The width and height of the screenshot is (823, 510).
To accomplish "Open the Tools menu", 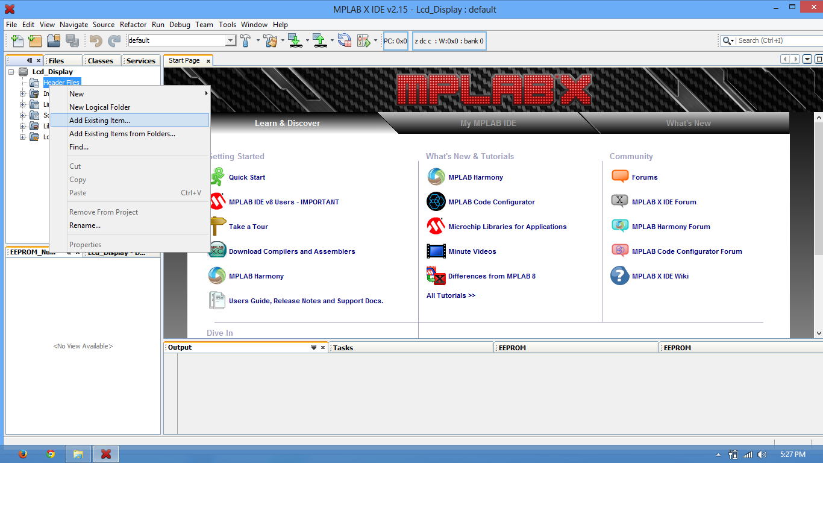I will [227, 25].
